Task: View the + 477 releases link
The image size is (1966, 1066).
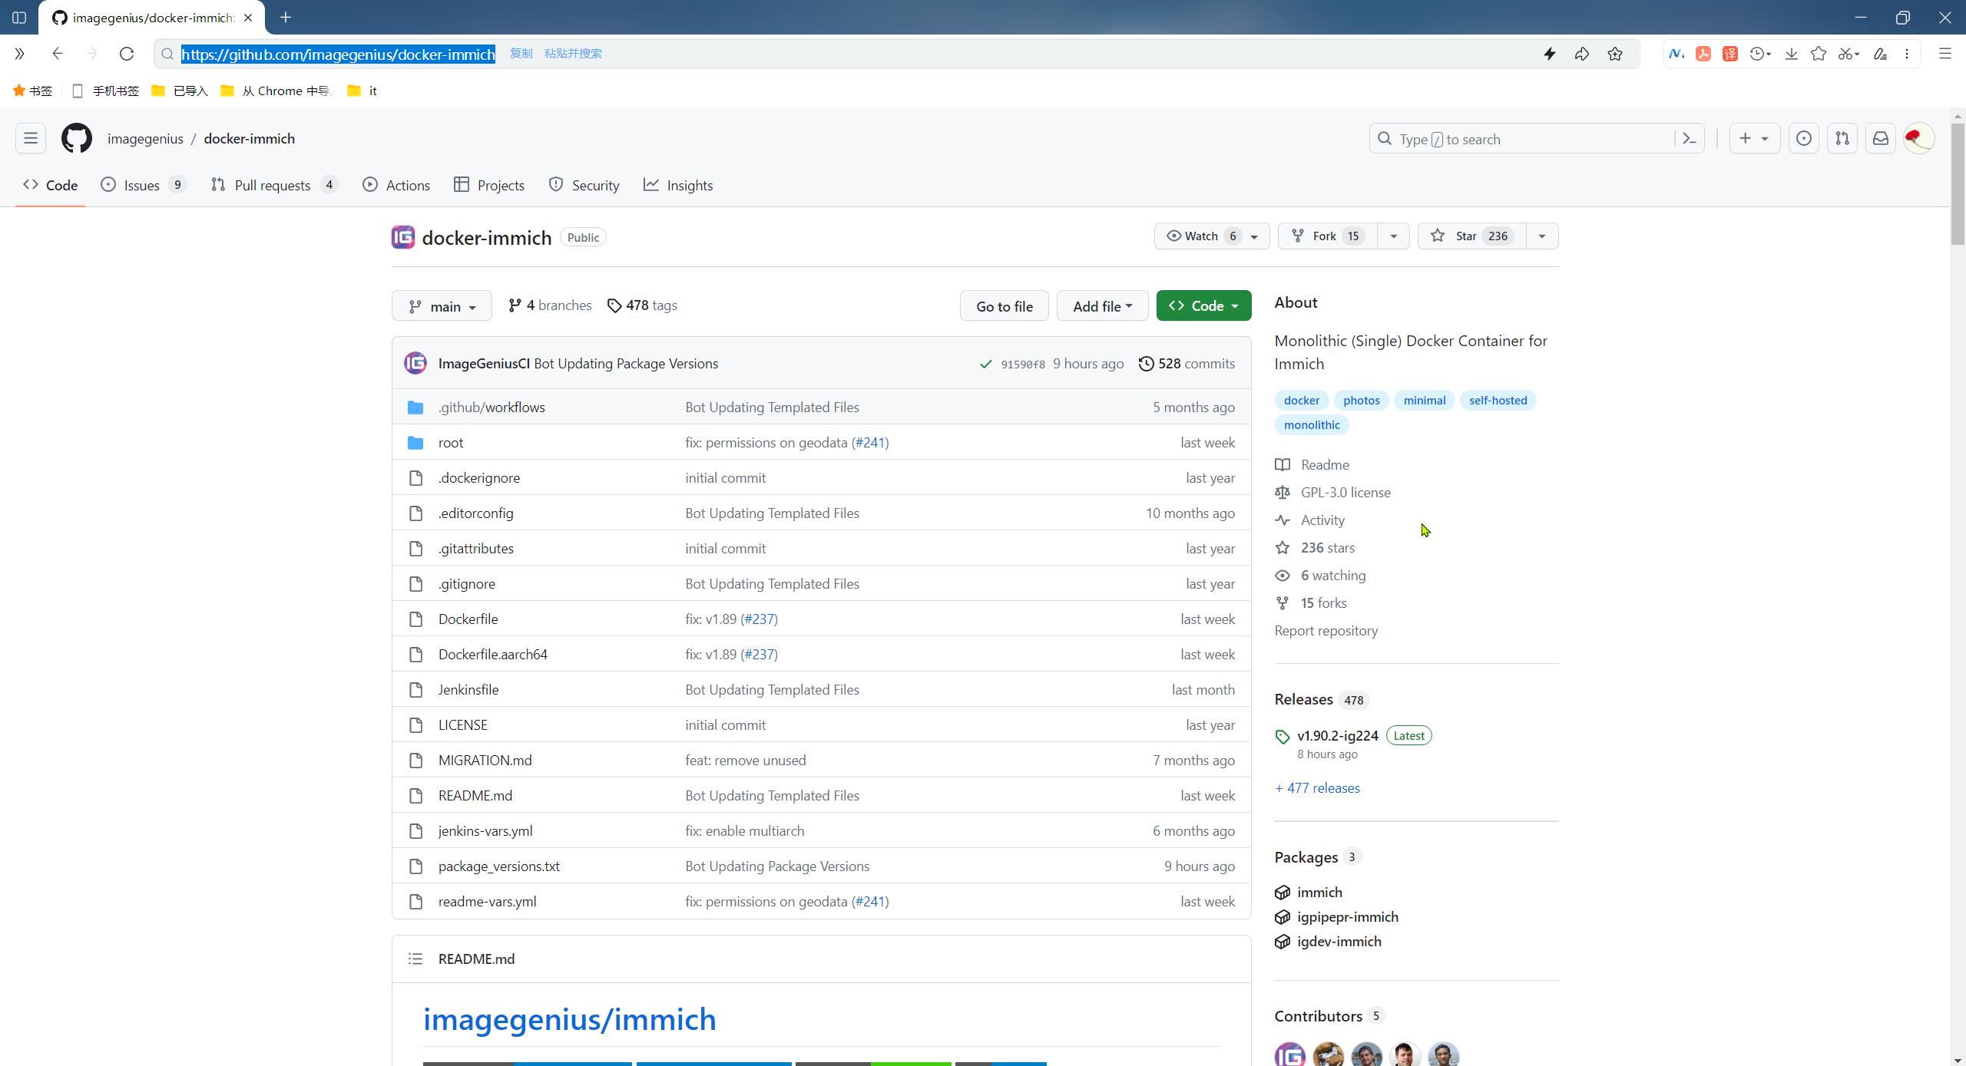Action: (1317, 787)
